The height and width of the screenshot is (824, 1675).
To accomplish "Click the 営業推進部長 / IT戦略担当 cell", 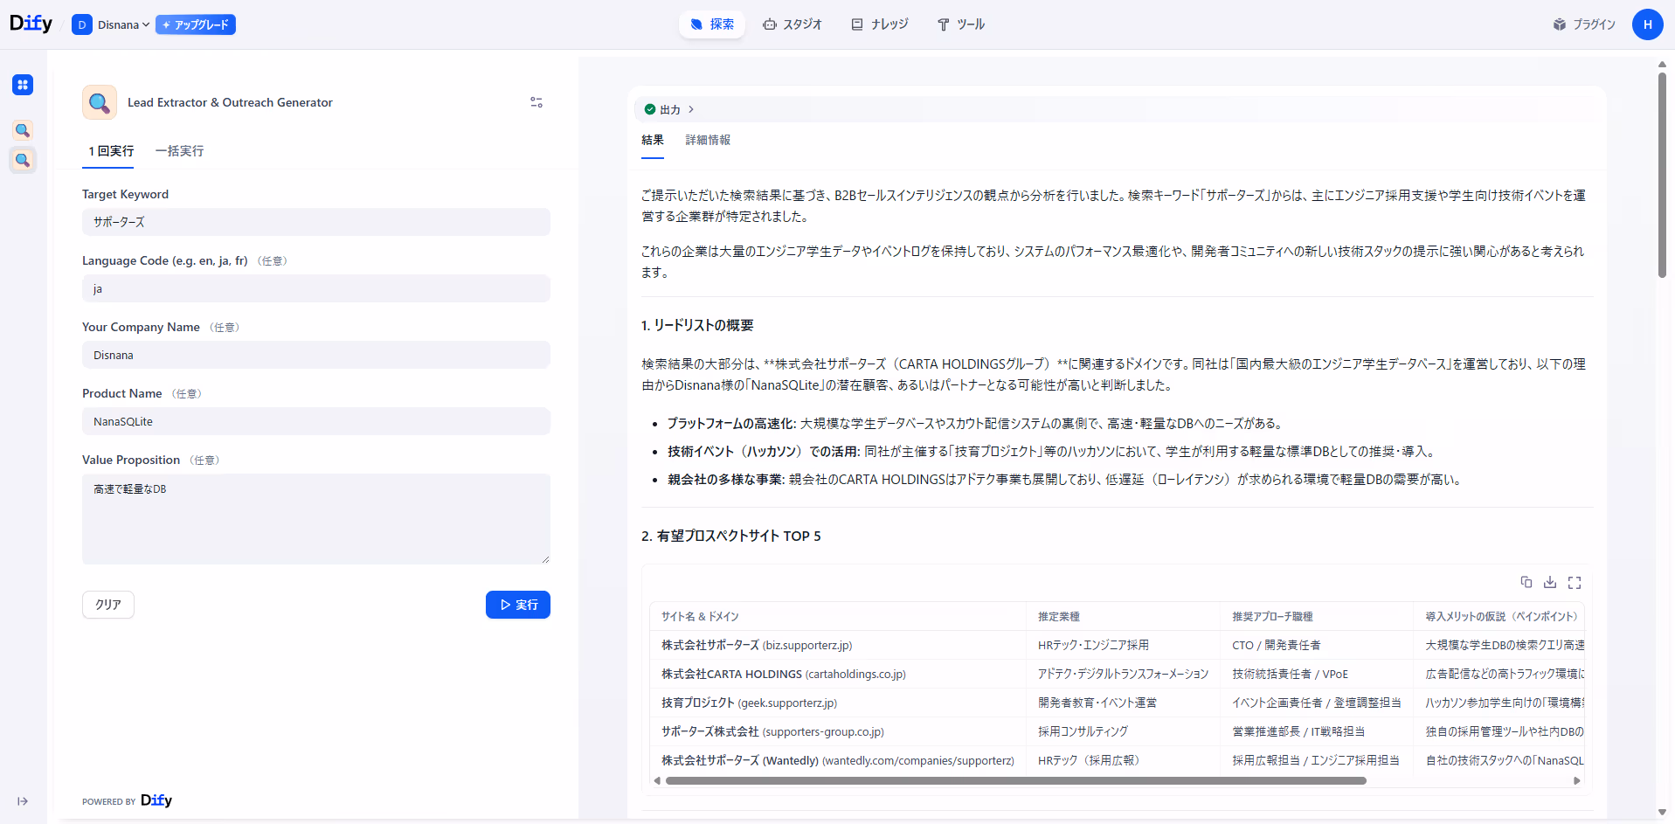I will [1317, 731].
